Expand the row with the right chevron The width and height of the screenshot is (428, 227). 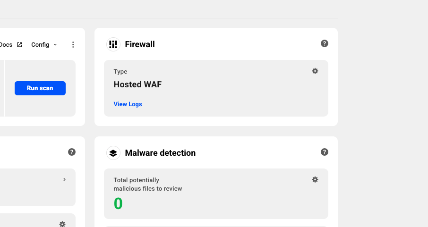click(x=64, y=179)
